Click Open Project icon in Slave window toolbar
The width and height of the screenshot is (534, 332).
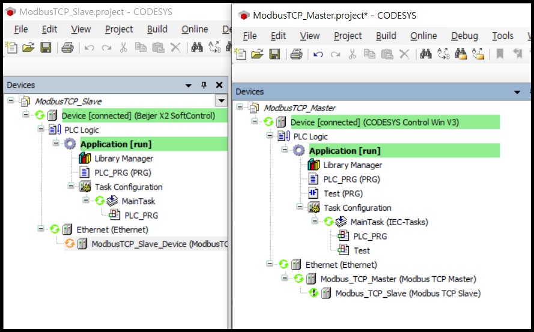pos(29,47)
